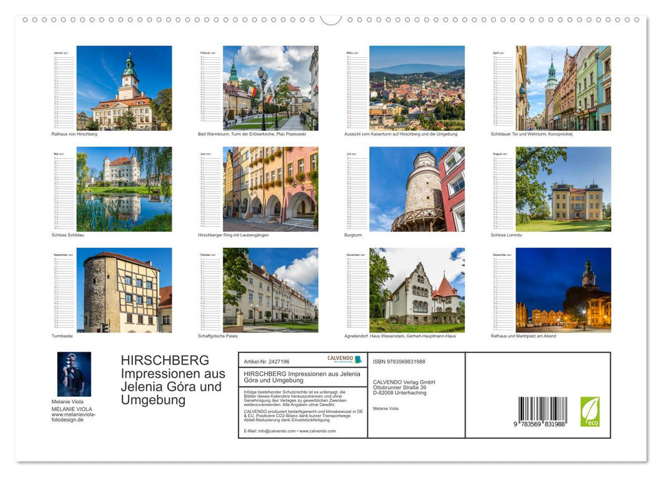This screenshot has height=477, width=662.
Task: Click the E-Mail info@calvendo.com line
Action: tap(290, 431)
